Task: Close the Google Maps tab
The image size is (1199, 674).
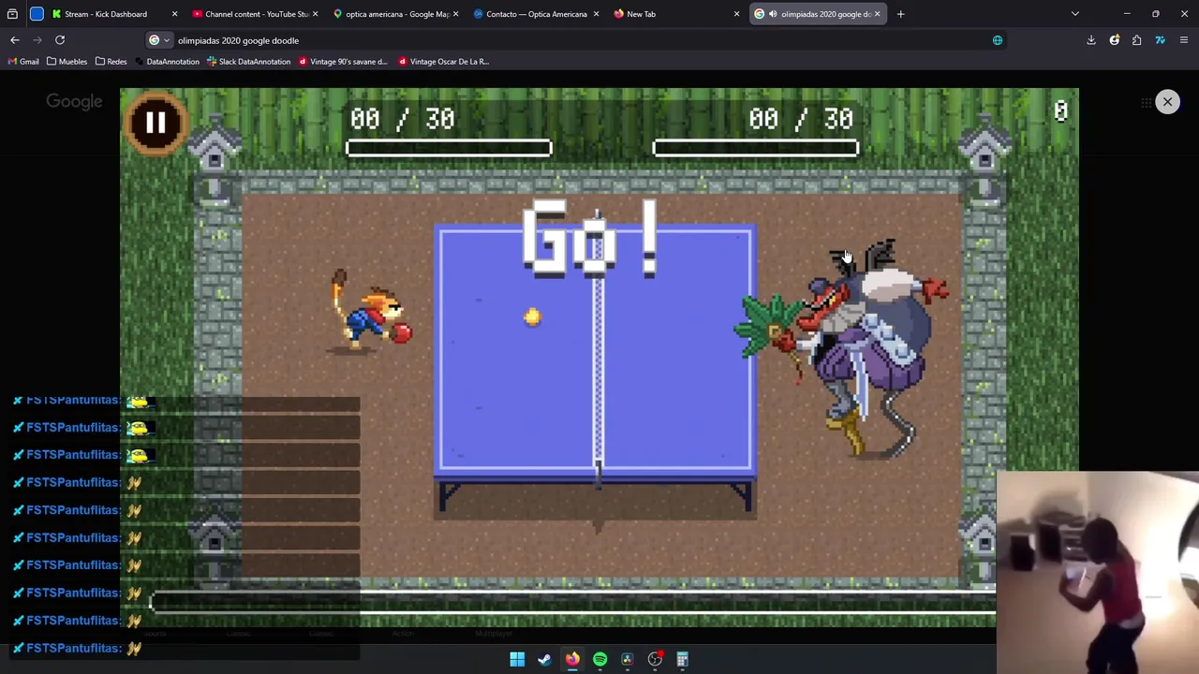Action: pyautogui.click(x=455, y=14)
